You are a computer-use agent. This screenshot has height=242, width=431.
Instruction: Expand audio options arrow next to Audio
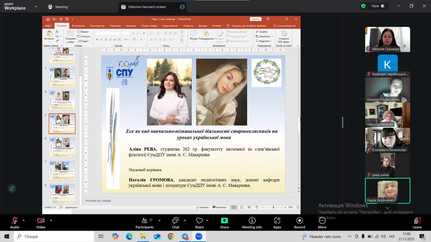click(x=24, y=220)
